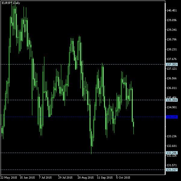Click the 20 Aug 2015 date label
The width and height of the screenshot is (181, 181).
pos(86,178)
